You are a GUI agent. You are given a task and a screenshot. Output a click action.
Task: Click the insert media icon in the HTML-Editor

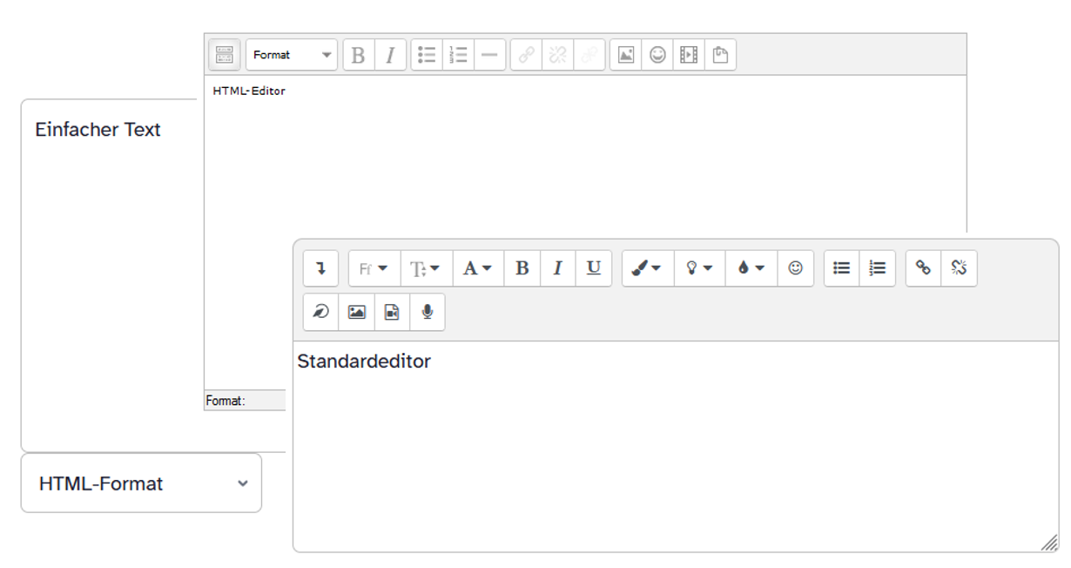689,55
